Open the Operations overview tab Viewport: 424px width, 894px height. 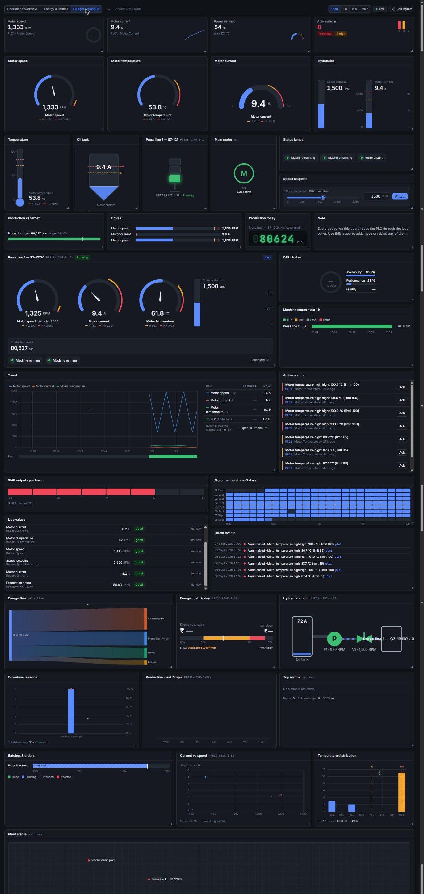(x=23, y=9)
